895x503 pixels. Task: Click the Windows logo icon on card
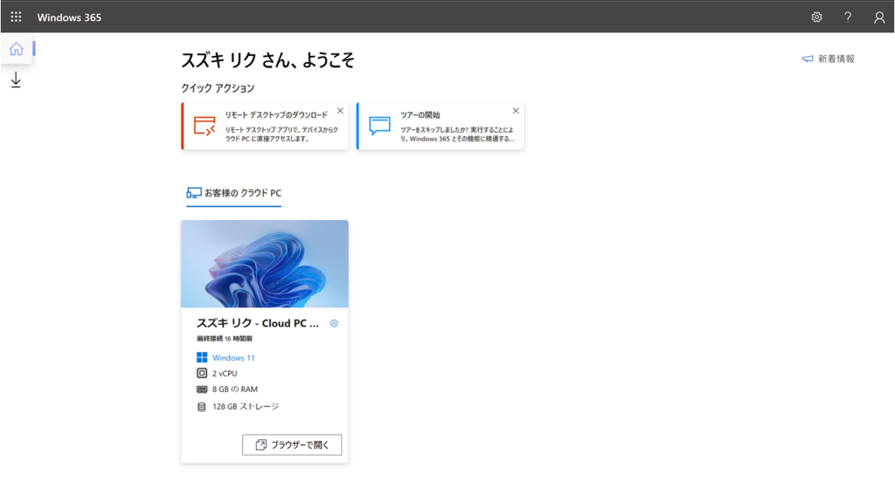pos(202,357)
